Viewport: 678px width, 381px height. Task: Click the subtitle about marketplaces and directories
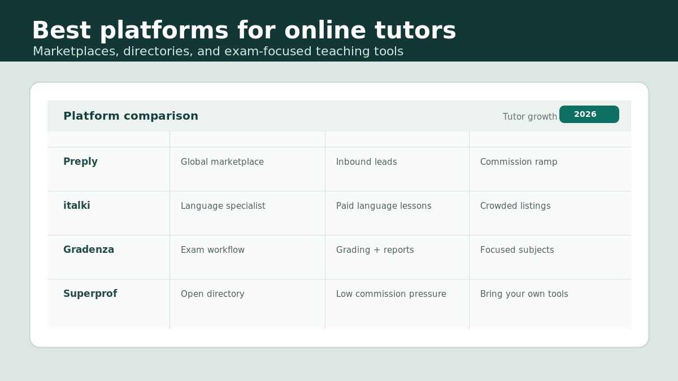pyautogui.click(x=218, y=51)
